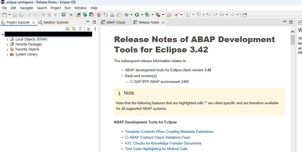The width and height of the screenshot is (302, 152).
Task: Maximize the Project Explorer panel
Action: [x=94, y=22]
